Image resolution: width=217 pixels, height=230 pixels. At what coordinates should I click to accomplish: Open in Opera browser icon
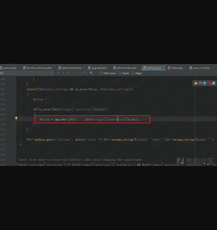point(209,83)
